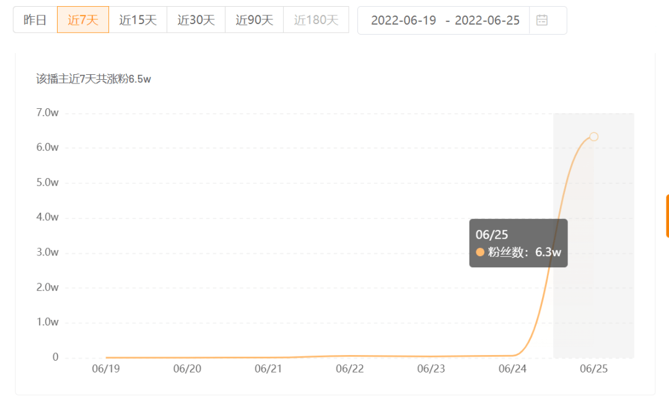Click the 06/23 x-axis date label

click(431, 369)
